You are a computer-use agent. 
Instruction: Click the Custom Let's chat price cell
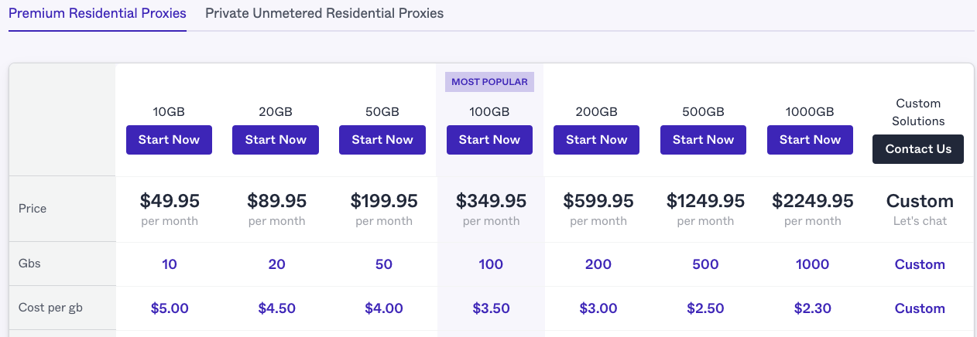(x=920, y=209)
